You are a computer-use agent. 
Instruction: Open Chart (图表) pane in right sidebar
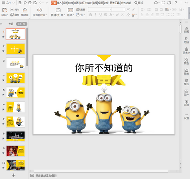(x=186, y=72)
